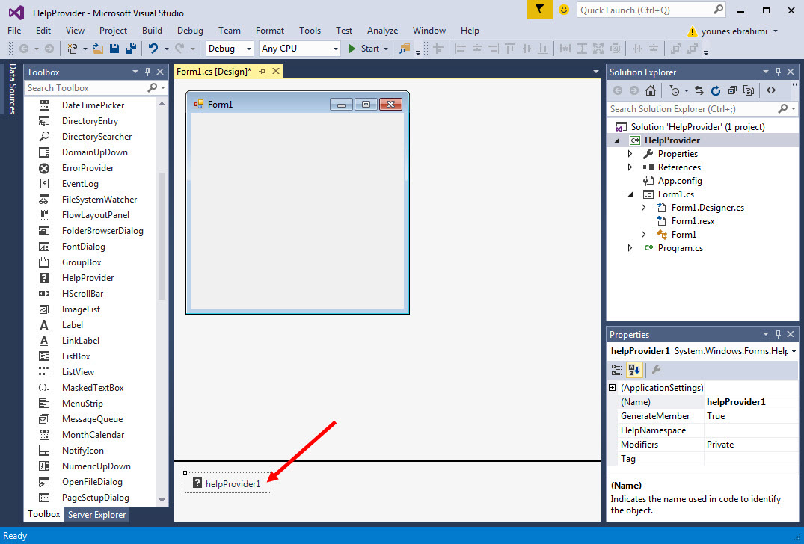Expand the References node in Solution Explorer
This screenshot has width=804, height=544.
pos(630,167)
